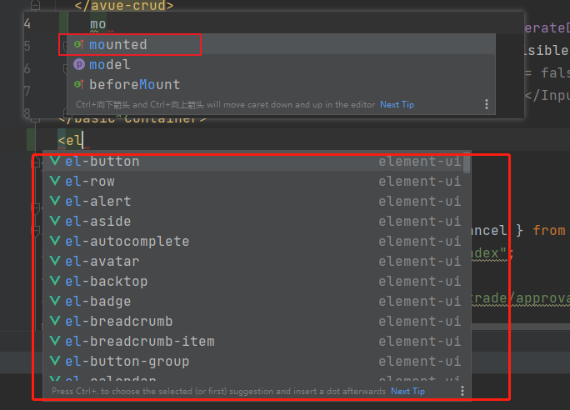Viewport: 570px width, 410px height.
Task: Click the element-ui label on el-button row
Action: click(x=420, y=161)
